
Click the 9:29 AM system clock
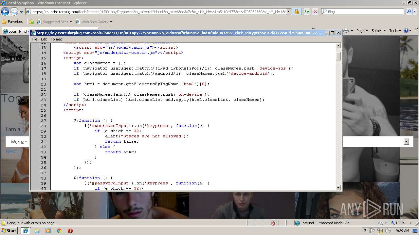pos(403,231)
